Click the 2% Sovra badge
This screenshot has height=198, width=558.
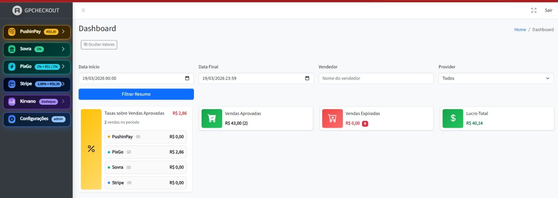(39, 49)
